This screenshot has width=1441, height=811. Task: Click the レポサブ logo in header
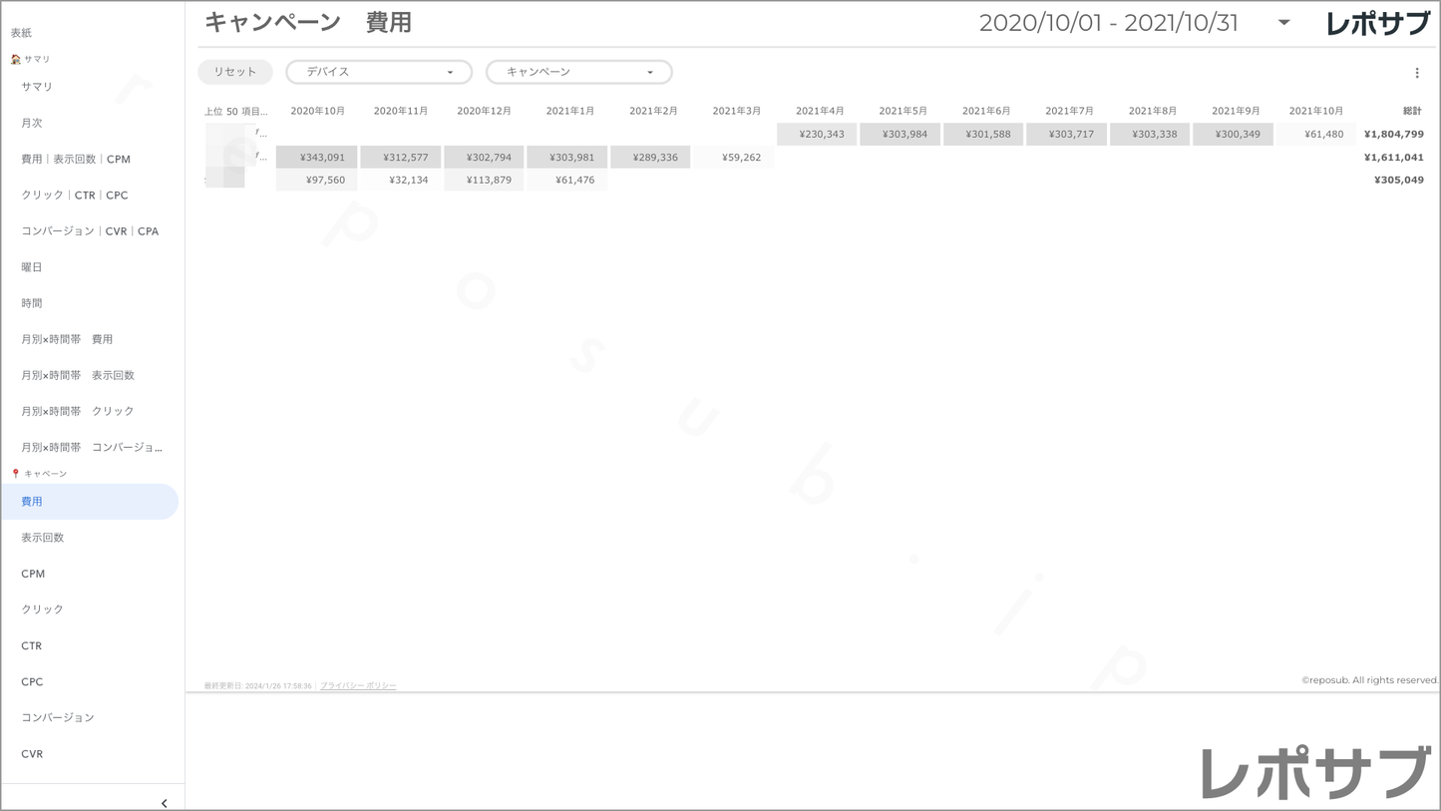(1377, 24)
